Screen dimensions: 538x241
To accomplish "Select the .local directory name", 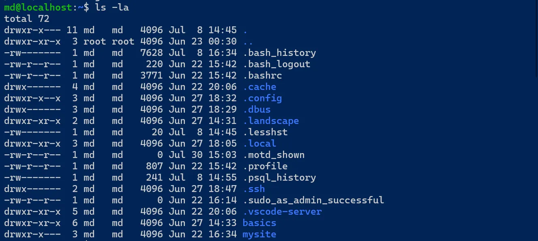I will (259, 144).
